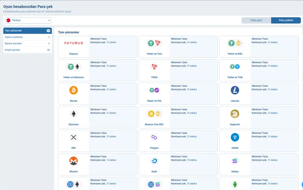Choose the purple Polygon icon
Screen dimensions: 303x190
point(154,137)
